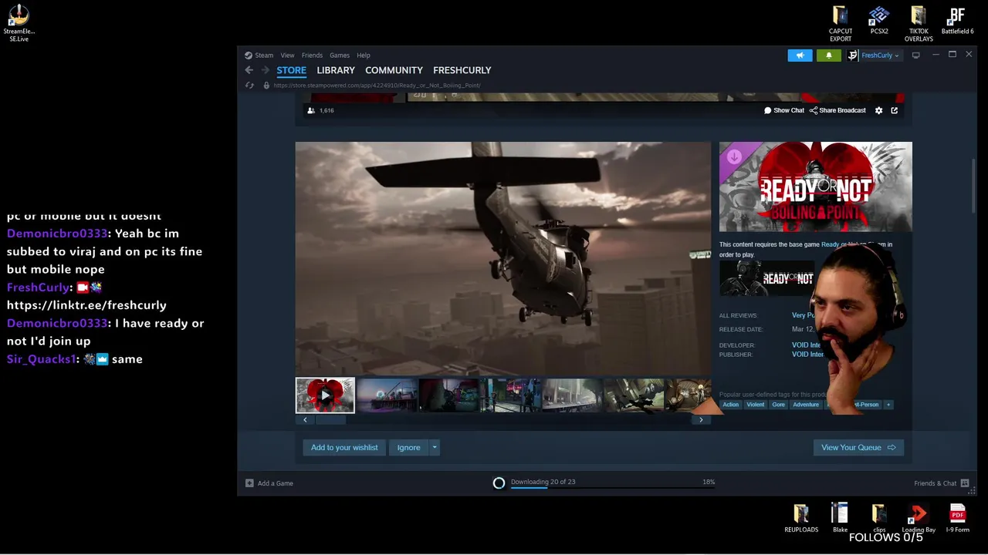The height and width of the screenshot is (555, 988).
Task: Open the Friends menu
Action: pyautogui.click(x=312, y=55)
